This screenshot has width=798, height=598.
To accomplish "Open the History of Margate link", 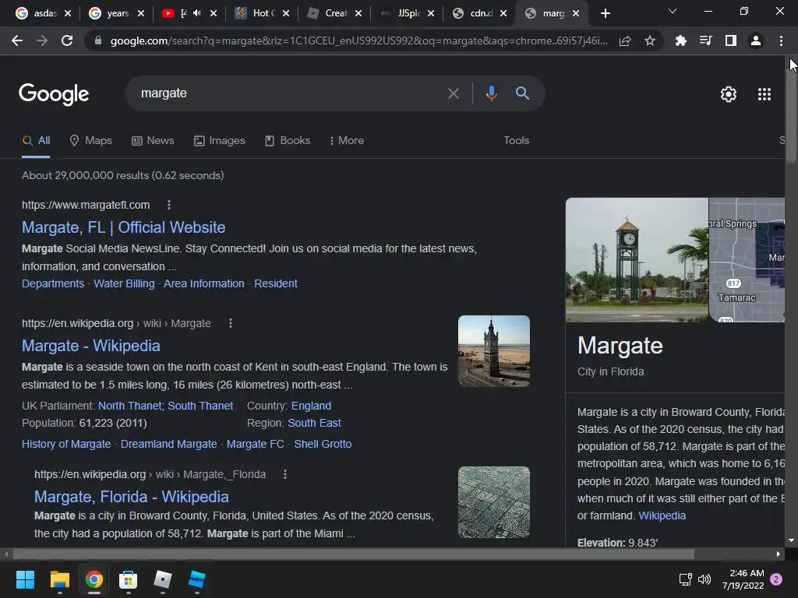I will pos(66,444).
